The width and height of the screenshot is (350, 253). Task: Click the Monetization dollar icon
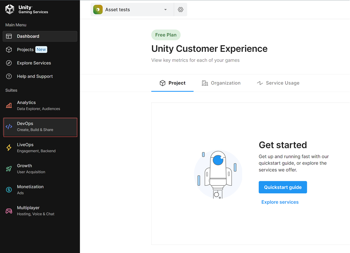coord(9,190)
